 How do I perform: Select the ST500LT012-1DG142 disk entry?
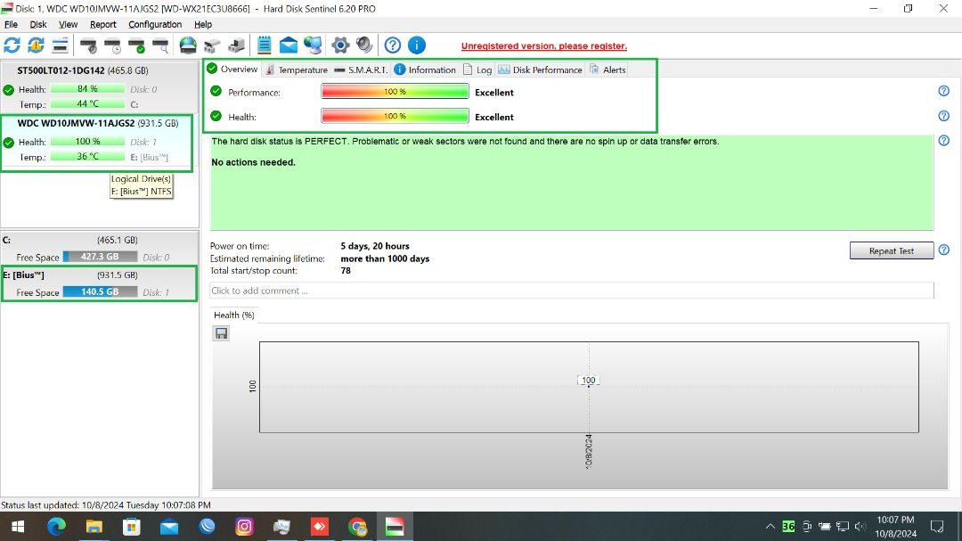point(100,86)
